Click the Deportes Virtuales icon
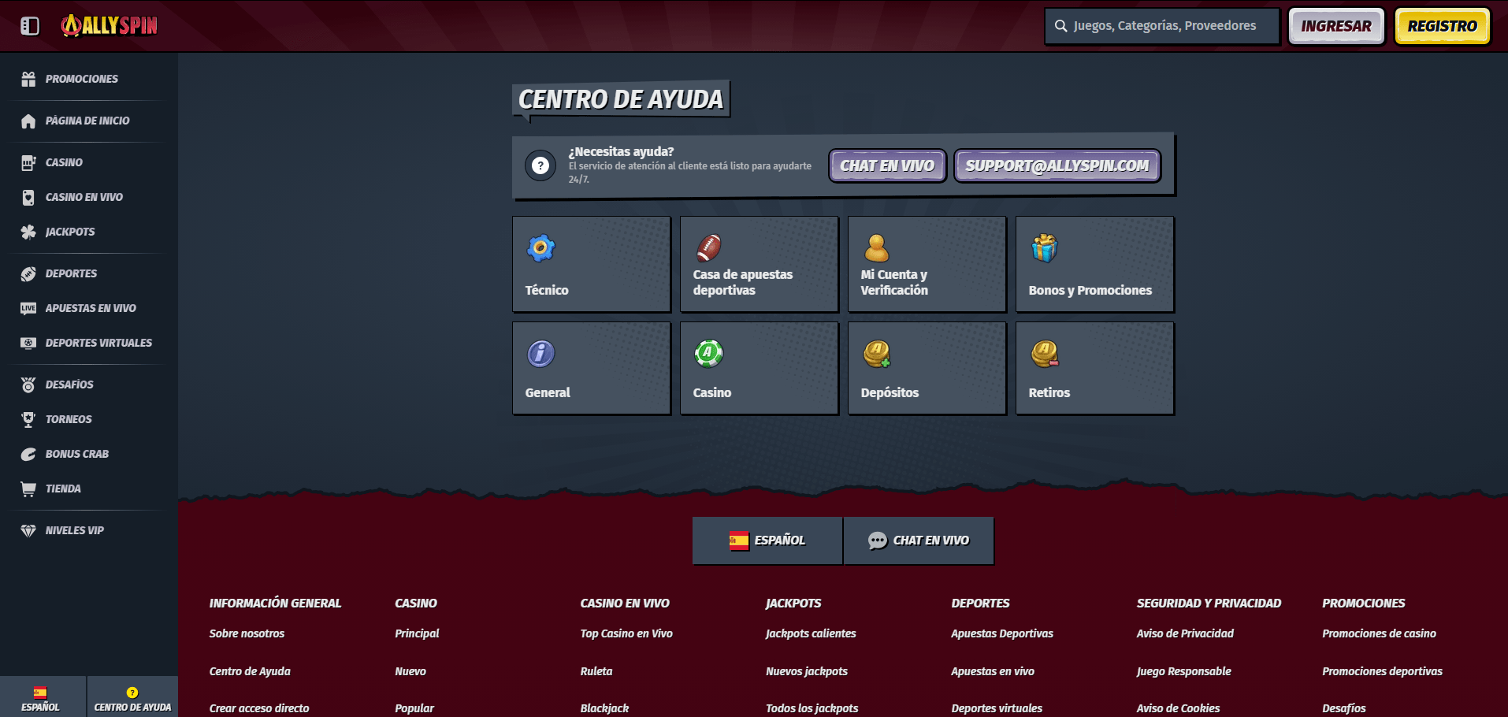This screenshot has height=717, width=1508. [28, 343]
